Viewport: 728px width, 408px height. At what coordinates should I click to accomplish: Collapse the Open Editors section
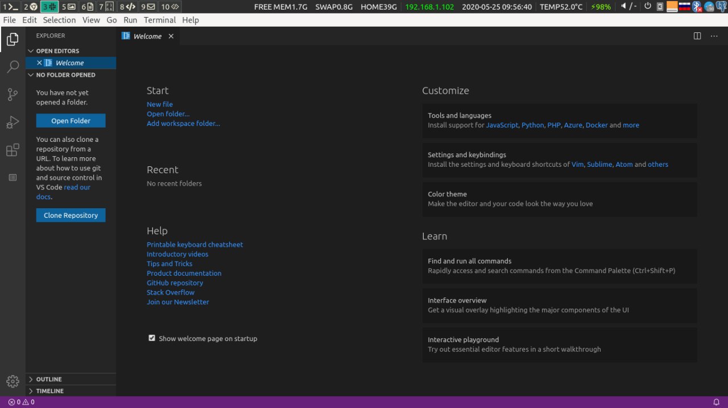(x=71, y=51)
